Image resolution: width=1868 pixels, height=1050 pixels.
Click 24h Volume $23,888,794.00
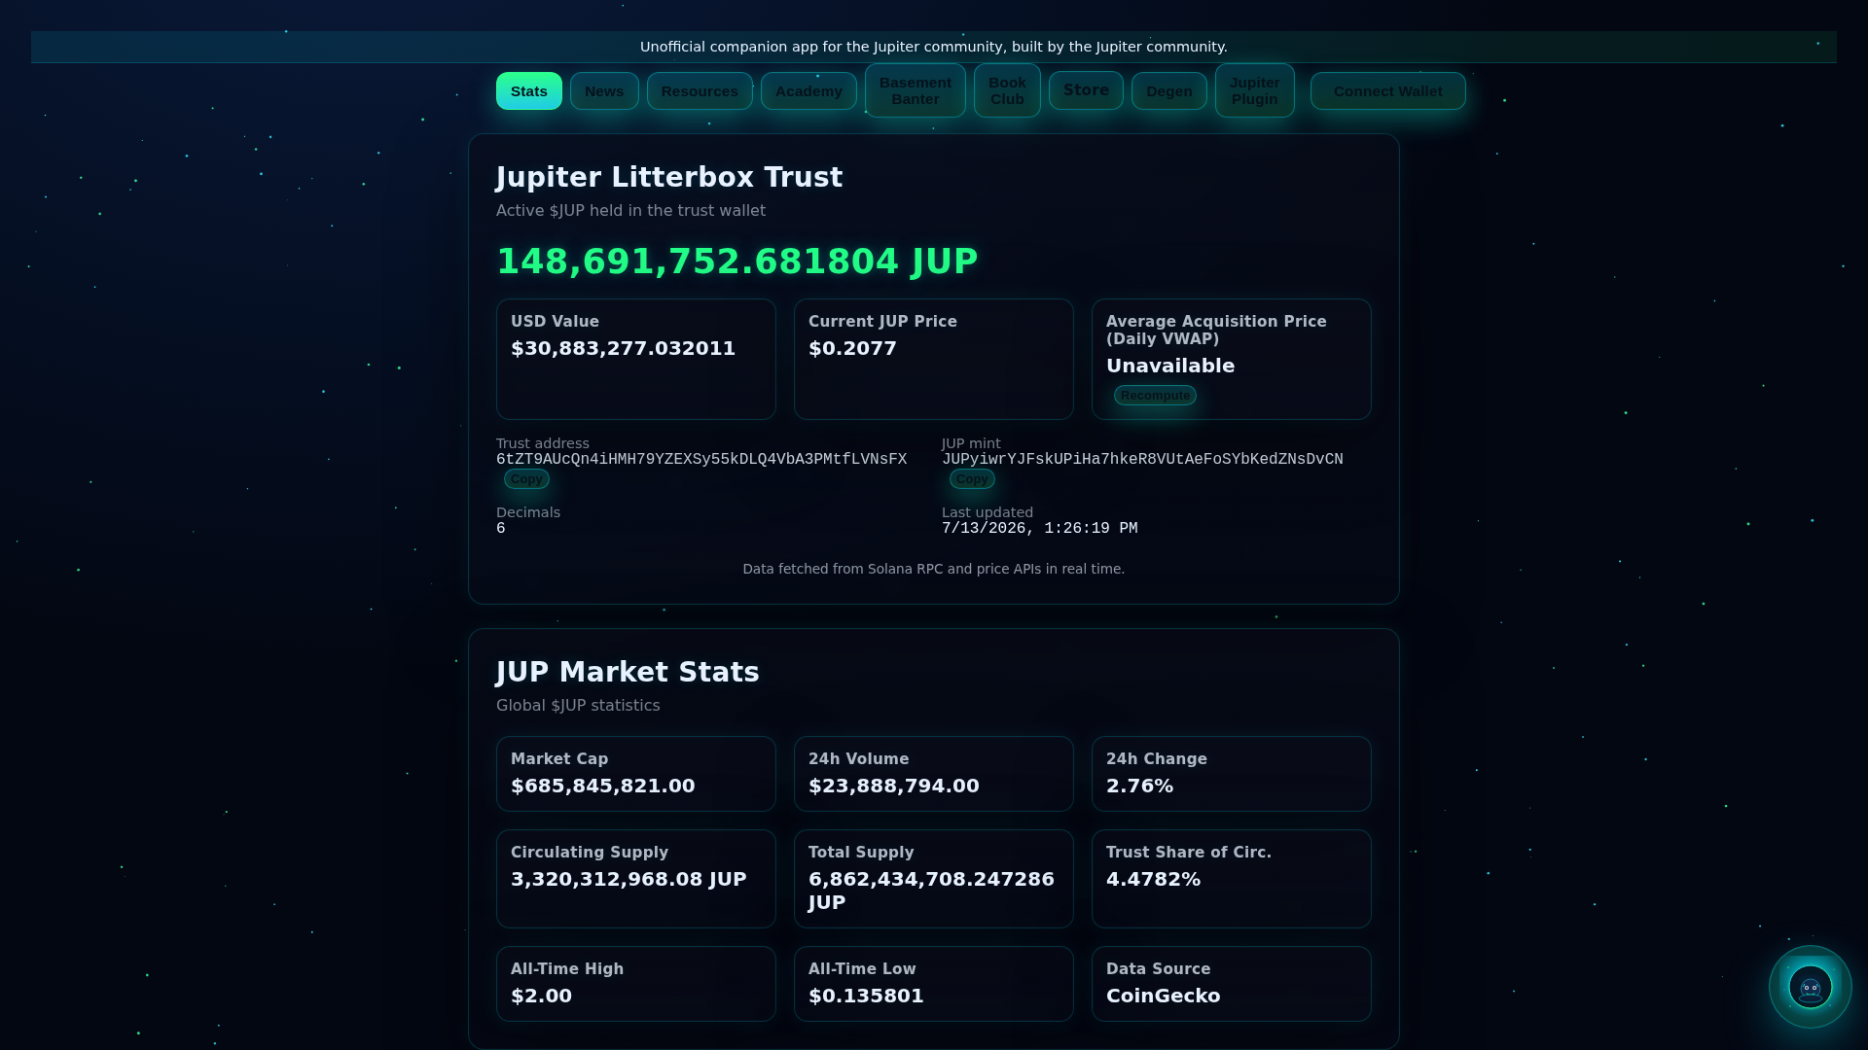tap(894, 786)
